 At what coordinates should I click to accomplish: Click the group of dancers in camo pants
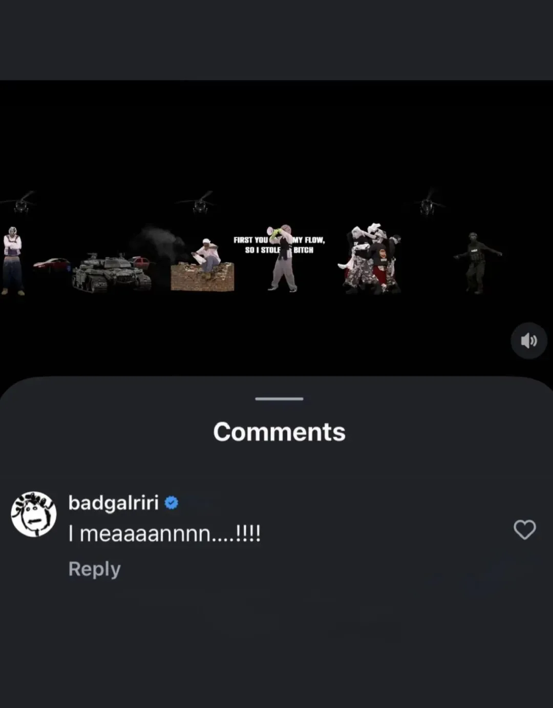tap(370, 258)
